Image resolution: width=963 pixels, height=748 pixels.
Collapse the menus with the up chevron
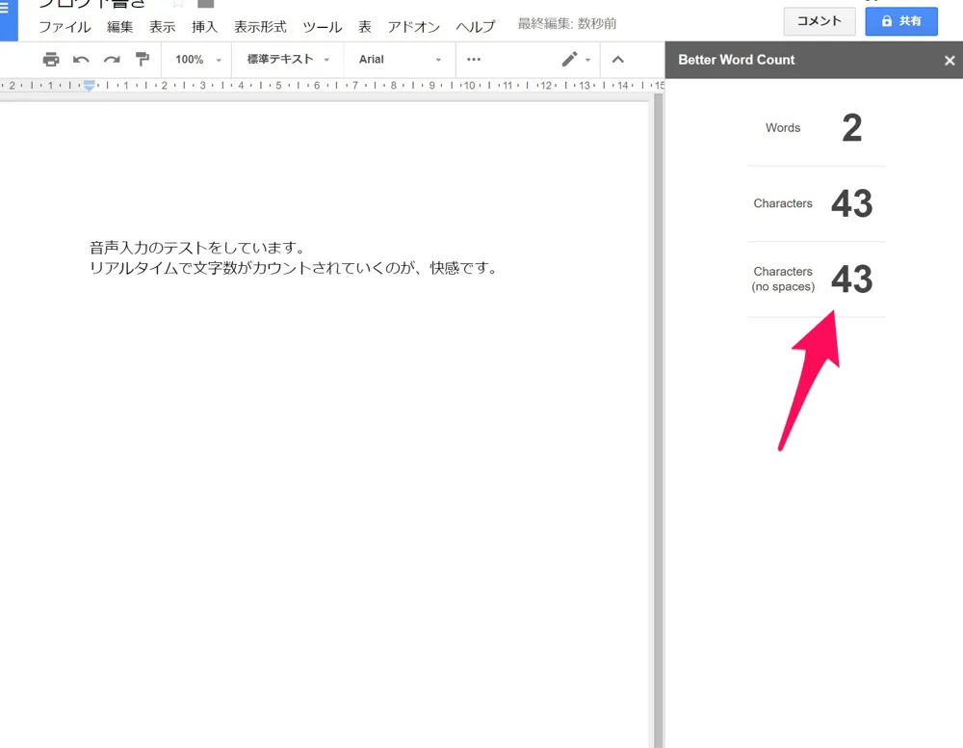pyautogui.click(x=618, y=60)
